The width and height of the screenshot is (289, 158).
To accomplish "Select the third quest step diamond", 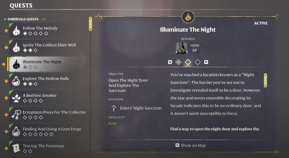I will click(x=197, y=62).
